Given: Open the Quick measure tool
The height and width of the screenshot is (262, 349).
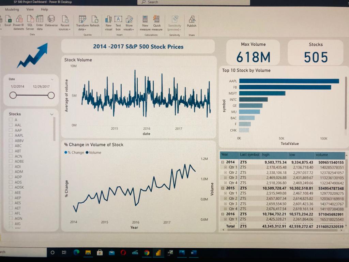Looking at the screenshot, I should (157, 20).
